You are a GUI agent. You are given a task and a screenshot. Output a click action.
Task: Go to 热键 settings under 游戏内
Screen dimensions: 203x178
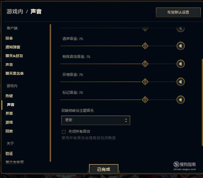(9, 96)
